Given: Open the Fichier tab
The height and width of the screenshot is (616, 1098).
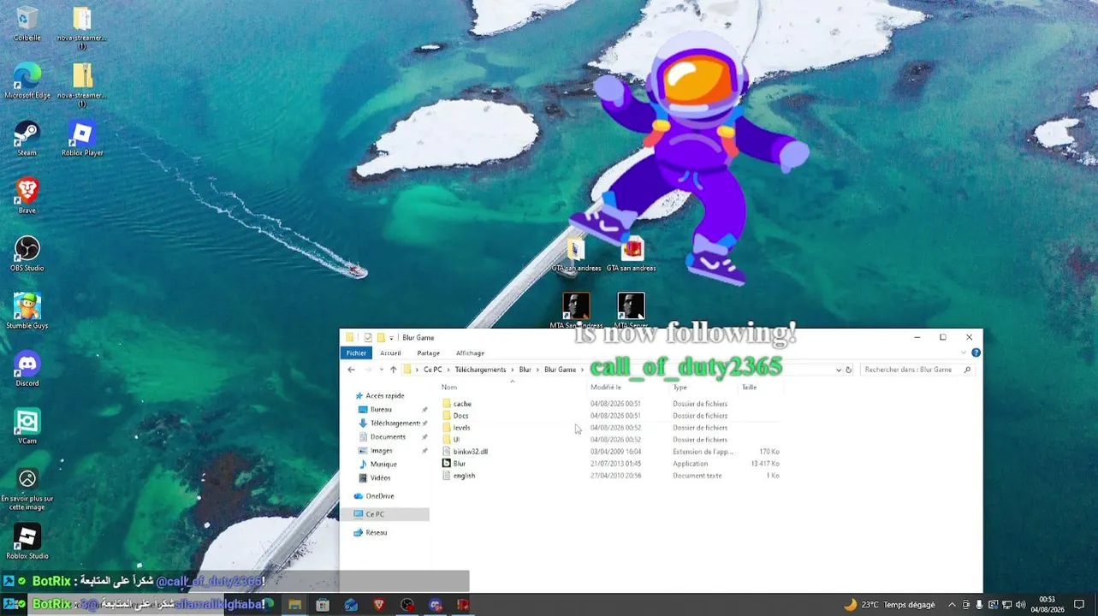Looking at the screenshot, I should (356, 352).
